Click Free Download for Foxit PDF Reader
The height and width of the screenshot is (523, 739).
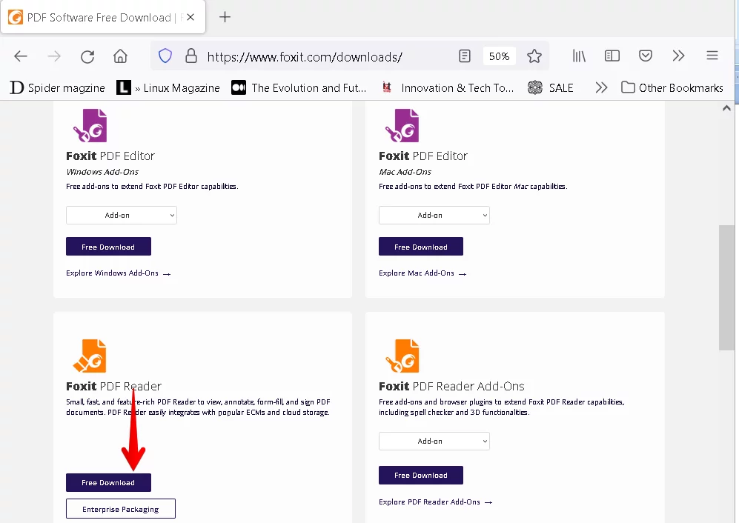pos(108,482)
